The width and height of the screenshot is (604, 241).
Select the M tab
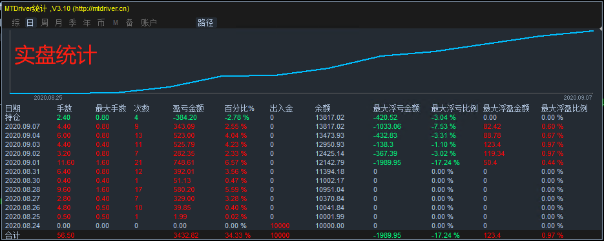click(x=116, y=23)
